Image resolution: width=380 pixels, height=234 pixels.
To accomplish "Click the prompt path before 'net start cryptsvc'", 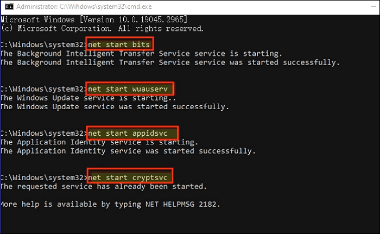I will pyautogui.click(x=42, y=177).
